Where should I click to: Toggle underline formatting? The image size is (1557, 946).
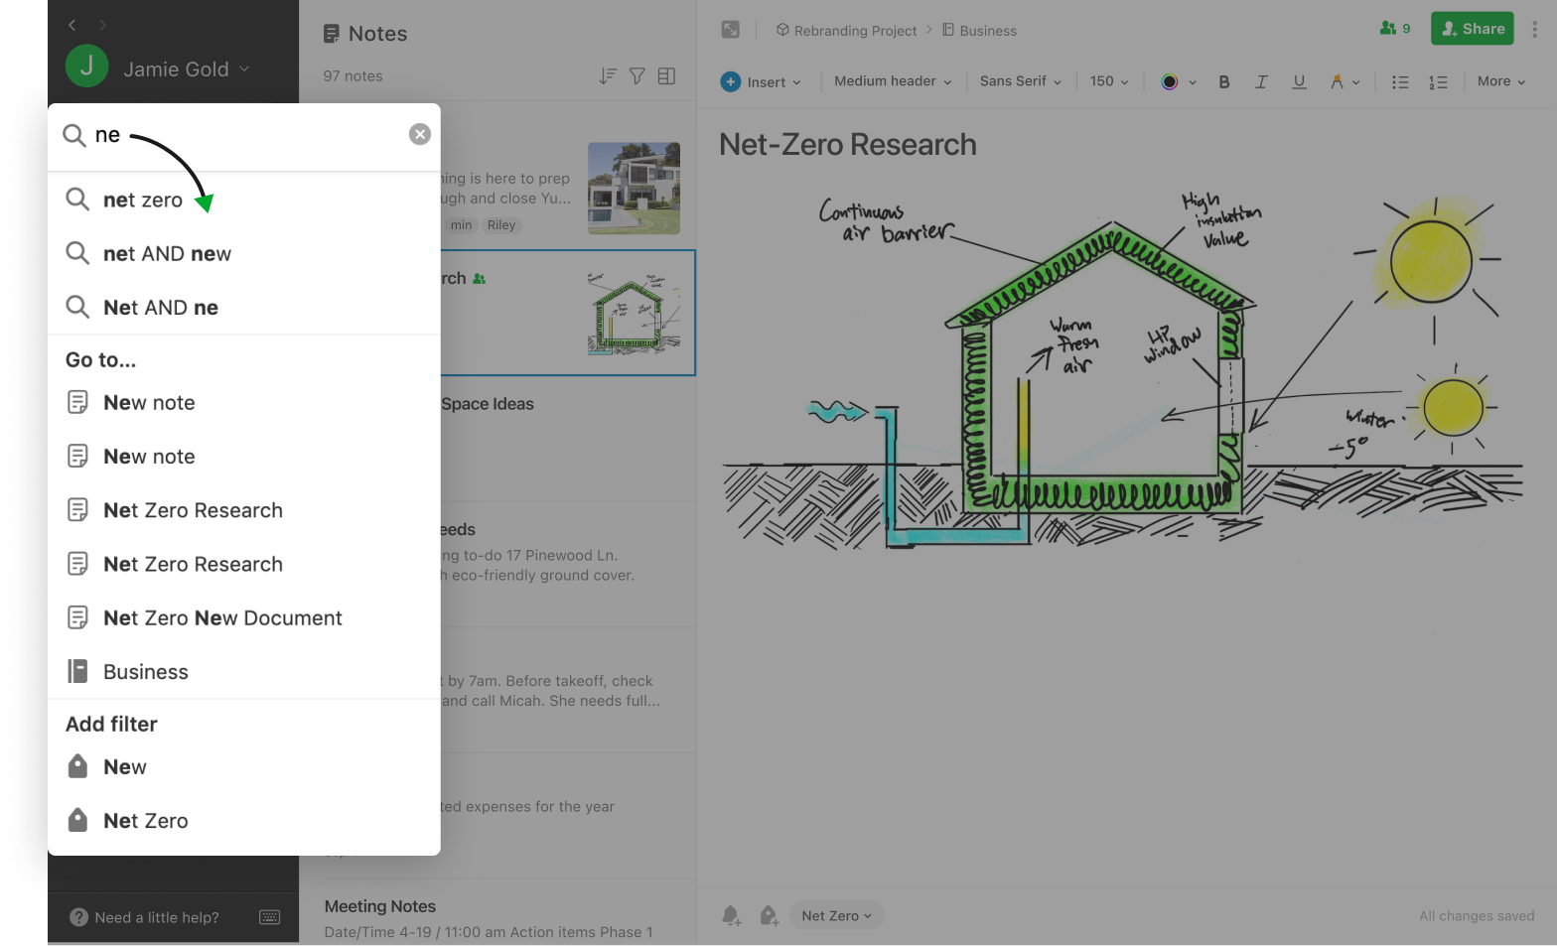(x=1299, y=81)
